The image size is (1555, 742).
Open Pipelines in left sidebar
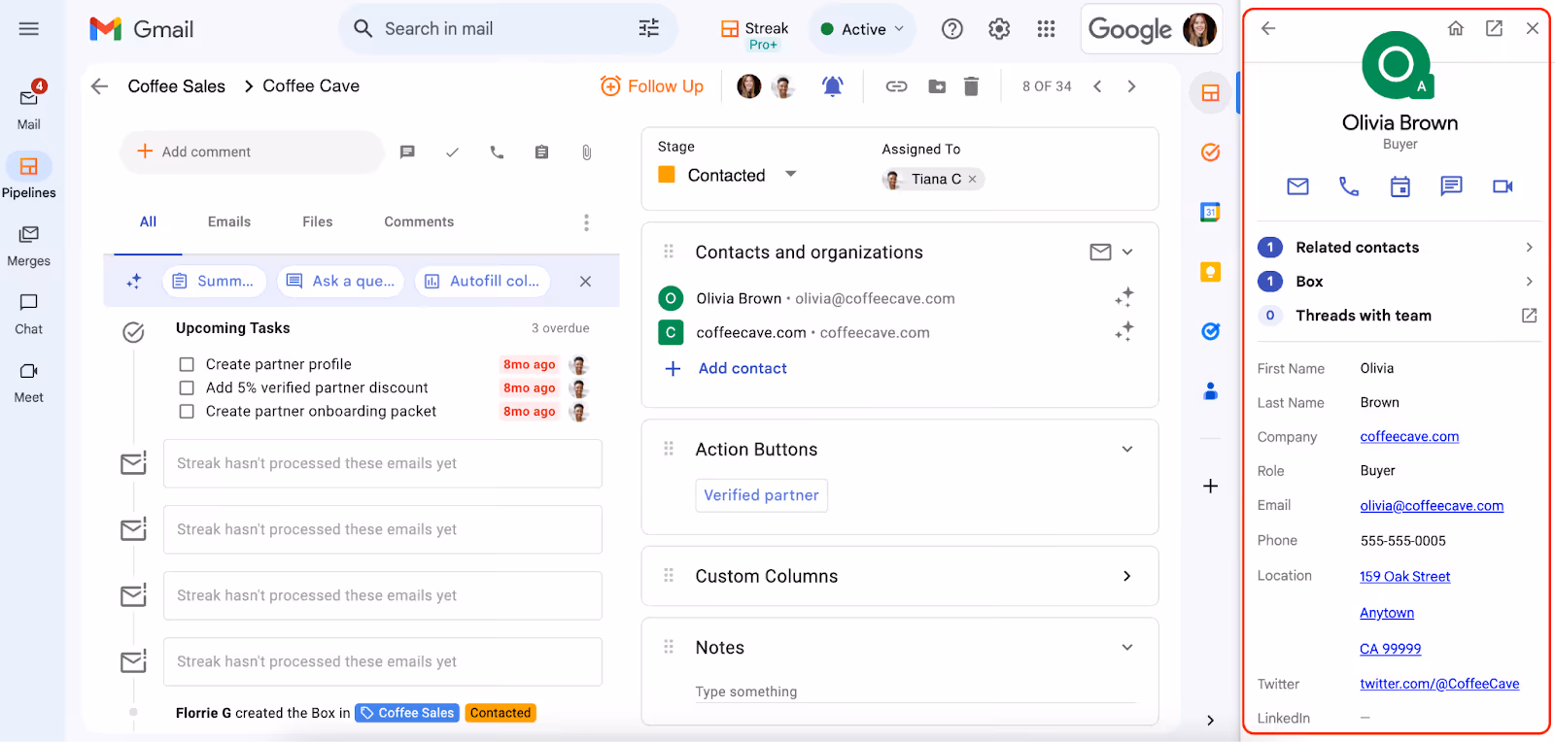point(29,175)
